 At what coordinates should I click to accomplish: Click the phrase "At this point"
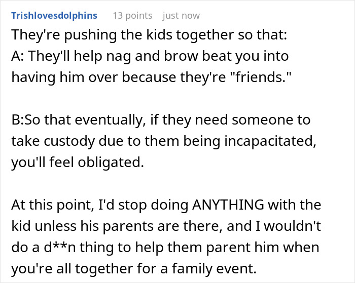click(x=44, y=206)
